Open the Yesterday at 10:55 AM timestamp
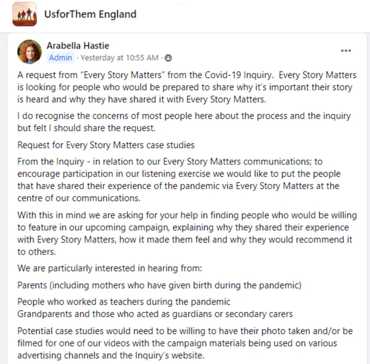The height and width of the screenshot is (364, 370). 119,58
